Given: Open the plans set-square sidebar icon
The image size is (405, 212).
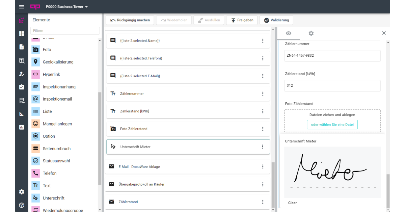Looking at the screenshot, I should tap(22, 114).
